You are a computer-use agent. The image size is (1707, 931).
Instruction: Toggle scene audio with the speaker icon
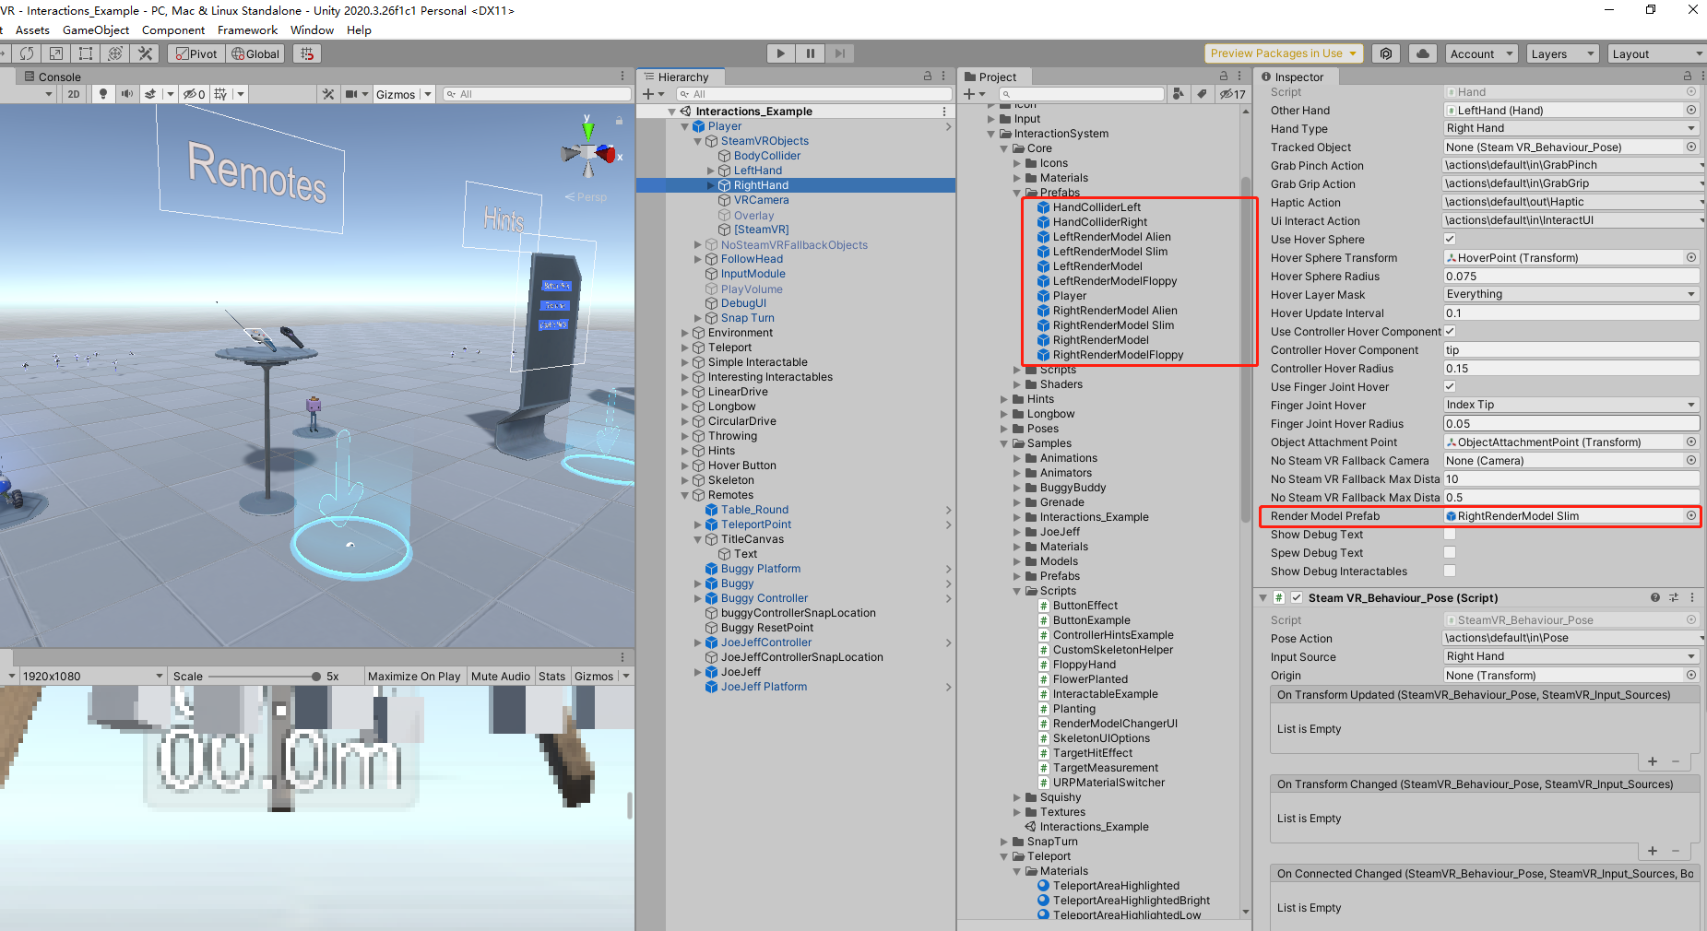tap(125, 93)
